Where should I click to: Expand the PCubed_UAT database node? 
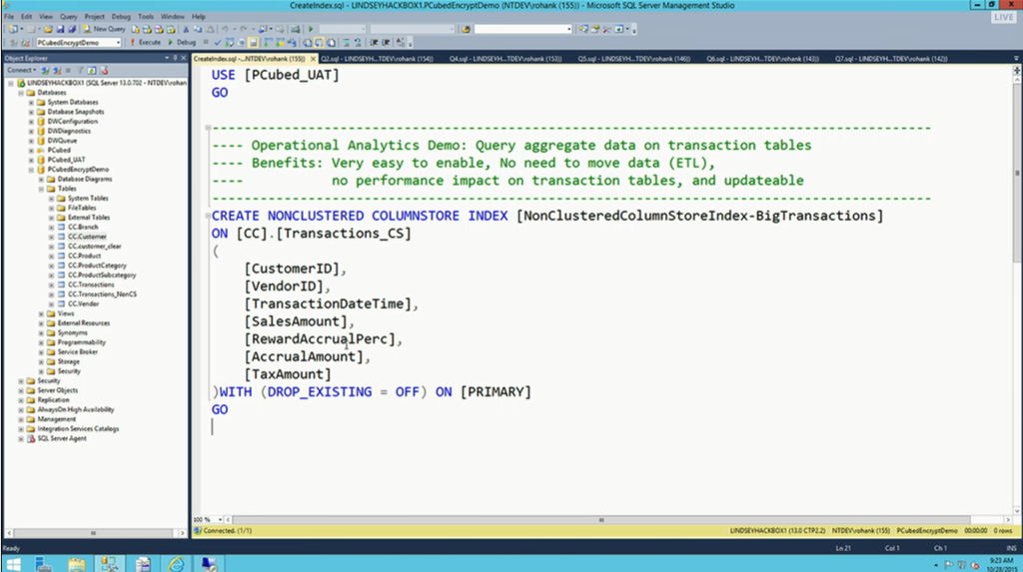[x=31, y=160]
